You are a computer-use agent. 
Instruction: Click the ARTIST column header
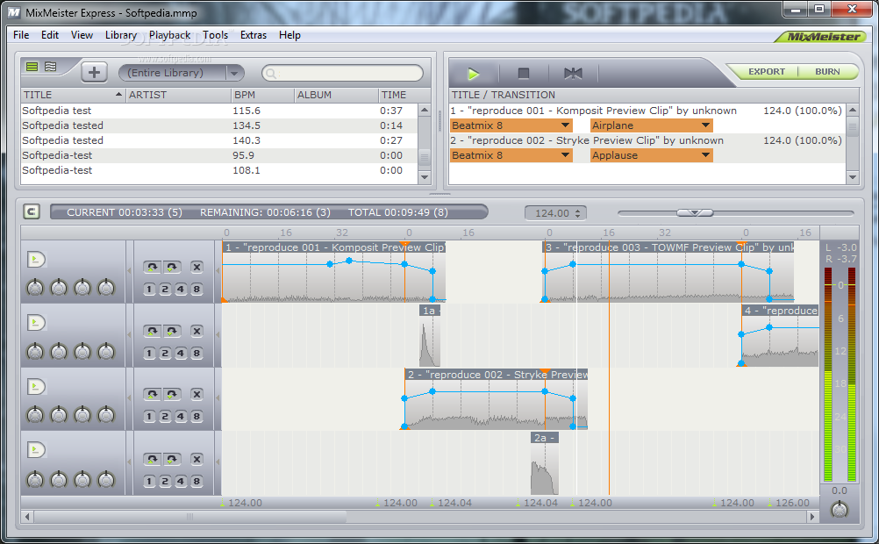tap(179, 95)
